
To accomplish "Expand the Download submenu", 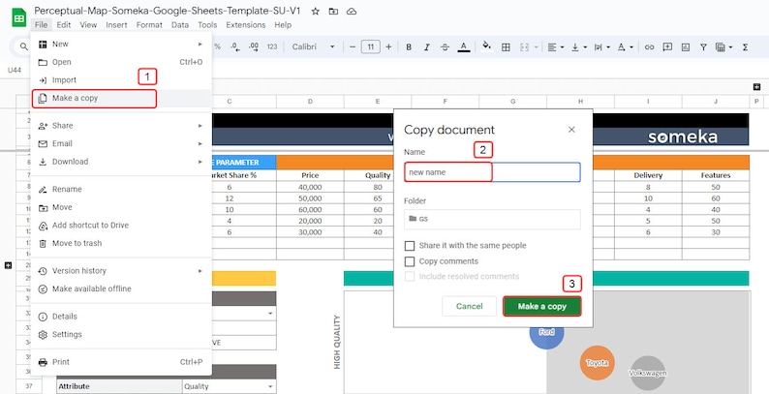I will 121,162.
